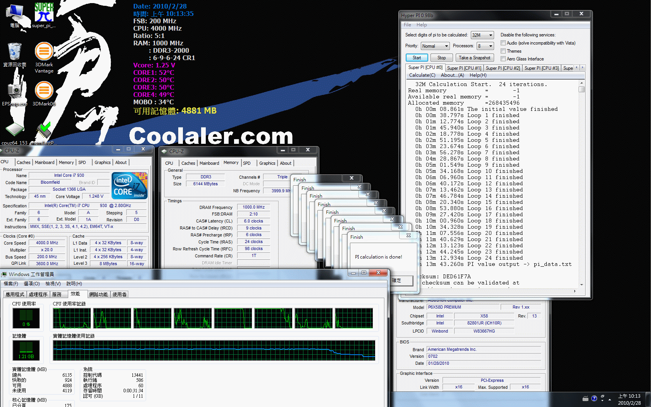
Task: Open Hyper PI File menu
Action: tap(407, 24)
